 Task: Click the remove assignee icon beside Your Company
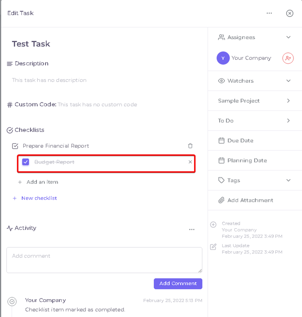tap(288, 58)
